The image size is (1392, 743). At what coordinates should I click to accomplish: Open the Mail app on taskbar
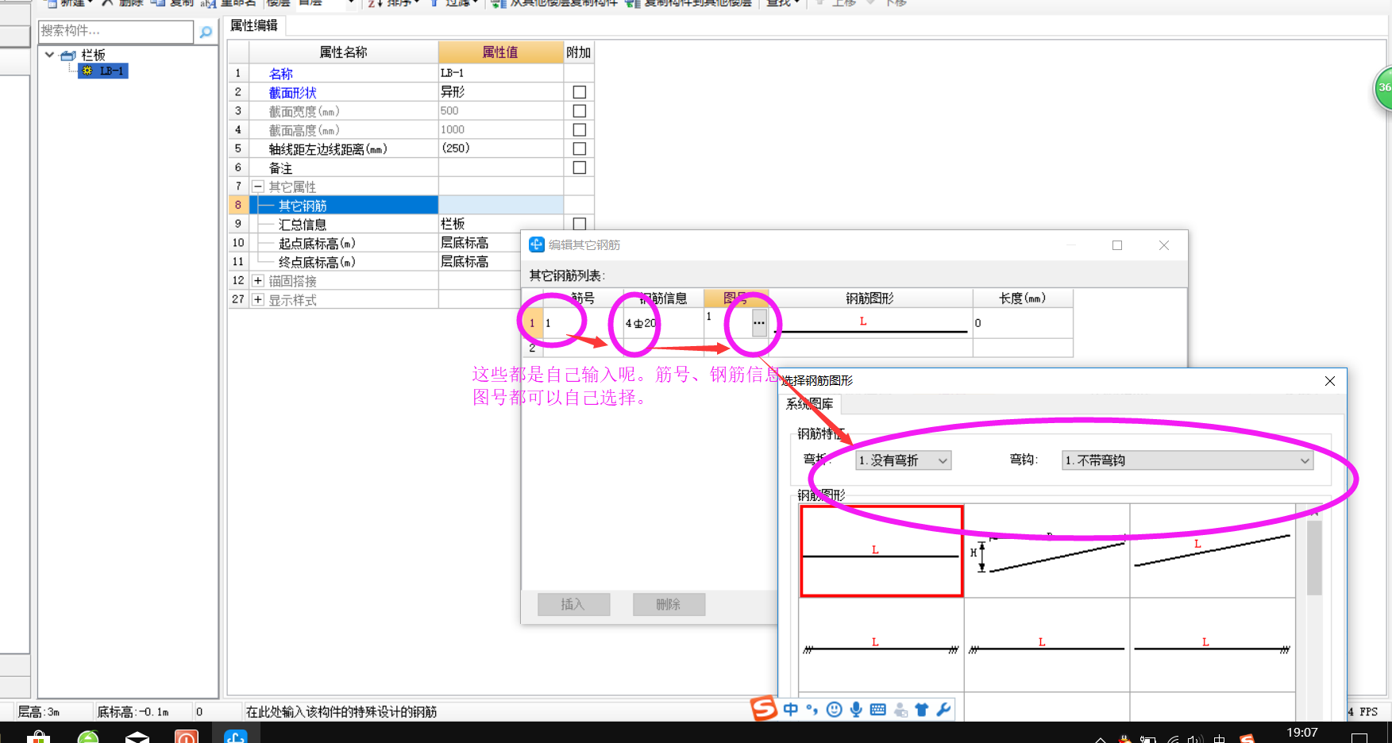click(137, 736)
